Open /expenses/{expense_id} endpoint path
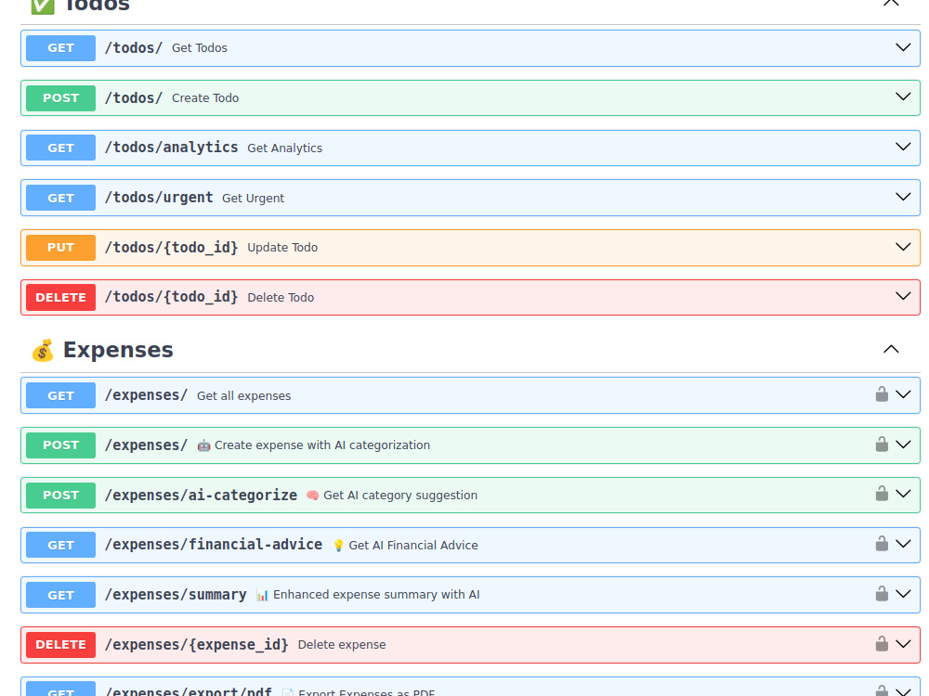929x696 pixels. (197, 645)
